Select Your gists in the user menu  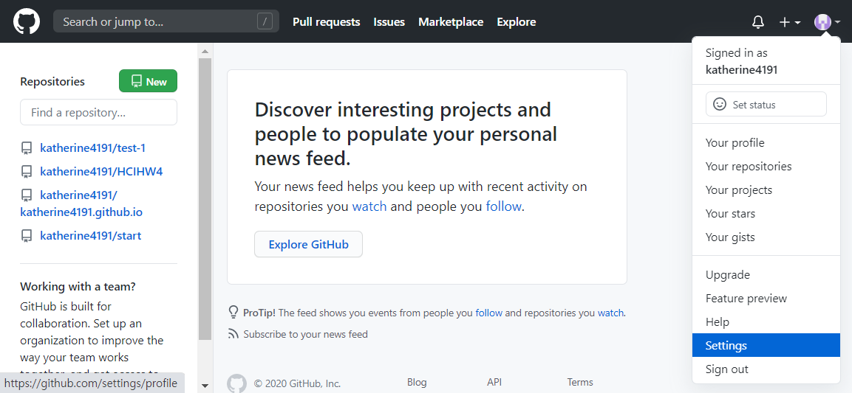766,237
